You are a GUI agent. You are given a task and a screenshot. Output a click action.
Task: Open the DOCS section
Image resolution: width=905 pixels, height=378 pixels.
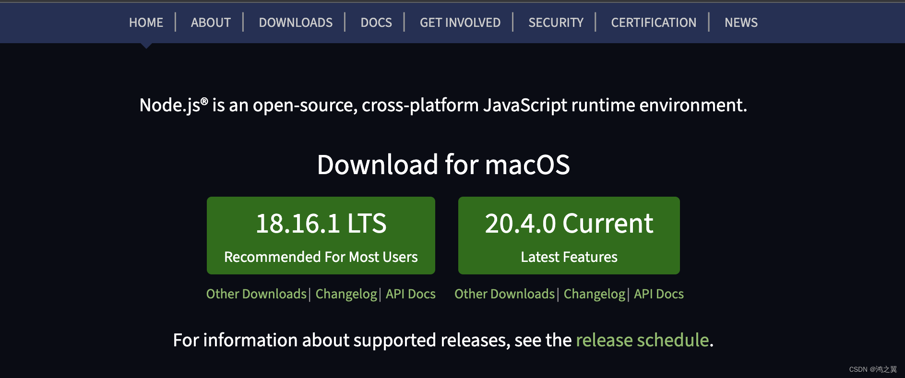(x=376, y=23)
